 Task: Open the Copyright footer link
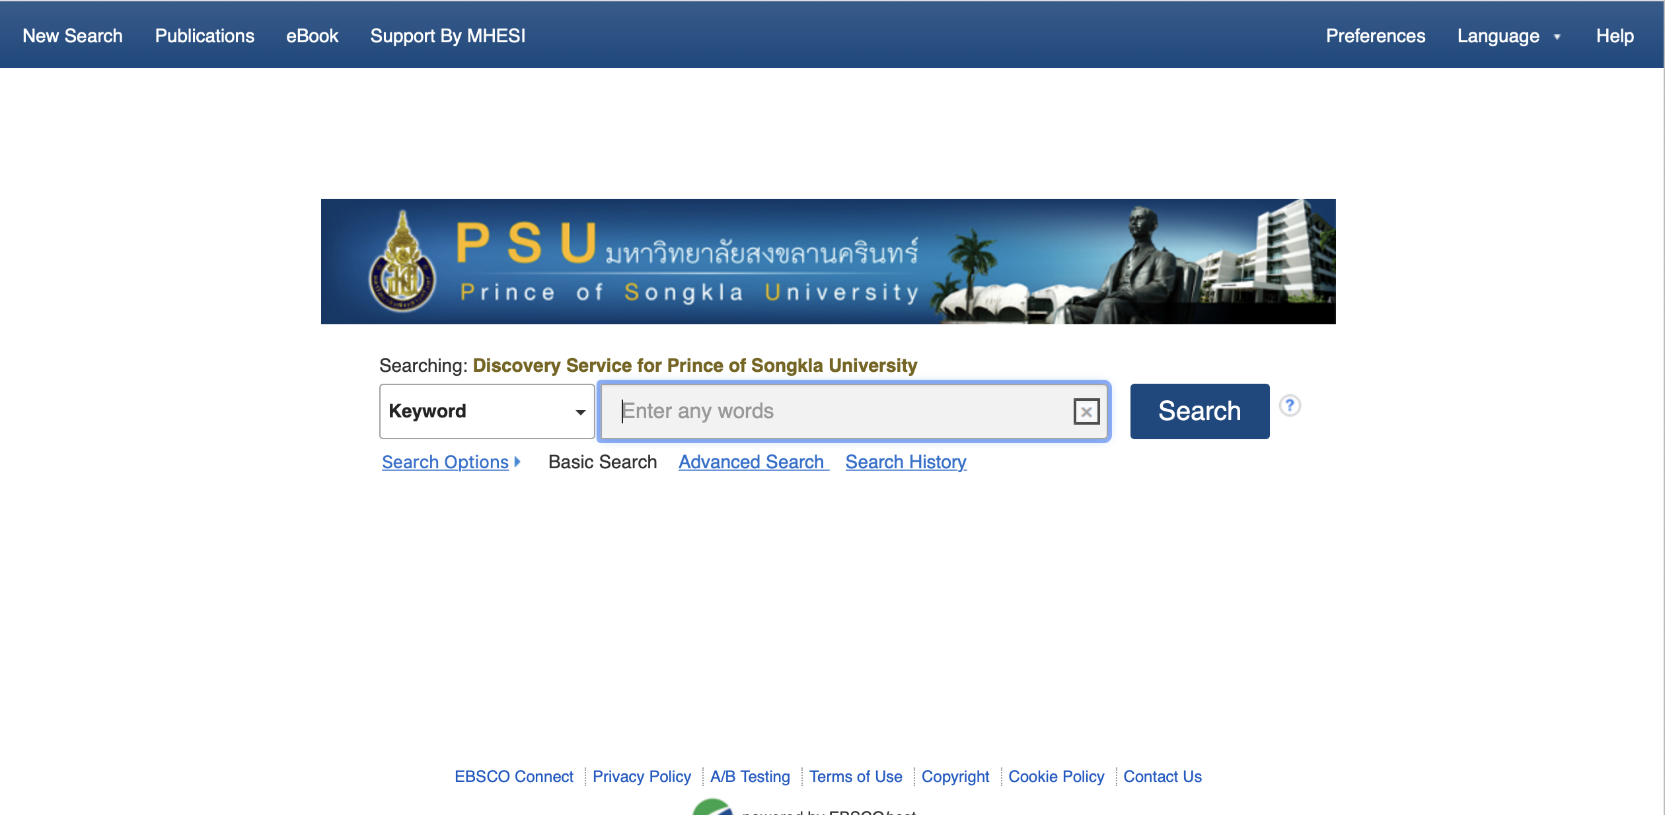pos(955,776)
